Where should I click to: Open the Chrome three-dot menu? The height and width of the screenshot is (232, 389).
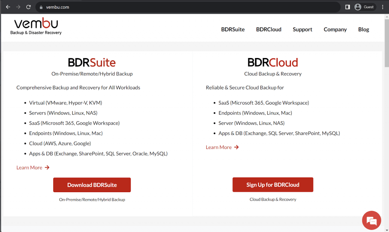pos(383,7)
